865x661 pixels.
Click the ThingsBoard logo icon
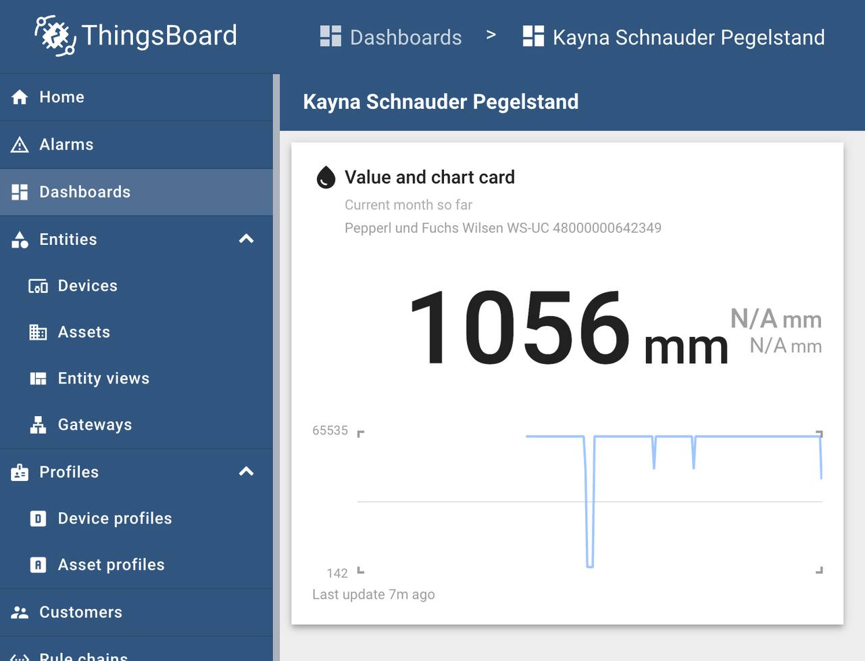tap(55, 35)
